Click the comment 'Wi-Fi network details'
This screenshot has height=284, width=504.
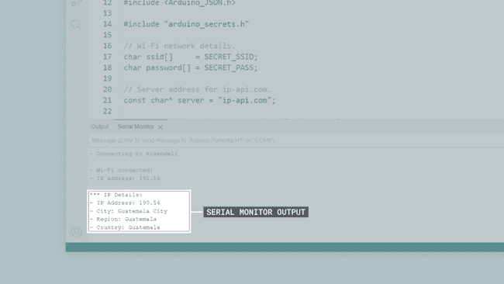coord(179,46)
